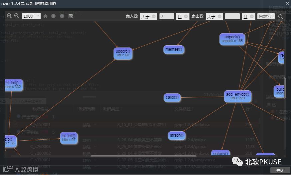Go forward with the right round arrow

tap(62, 16)
